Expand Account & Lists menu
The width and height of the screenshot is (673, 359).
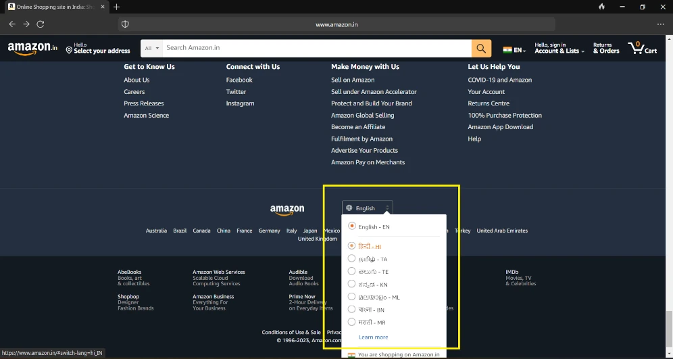pyautogui.click(x=559, y=48)
